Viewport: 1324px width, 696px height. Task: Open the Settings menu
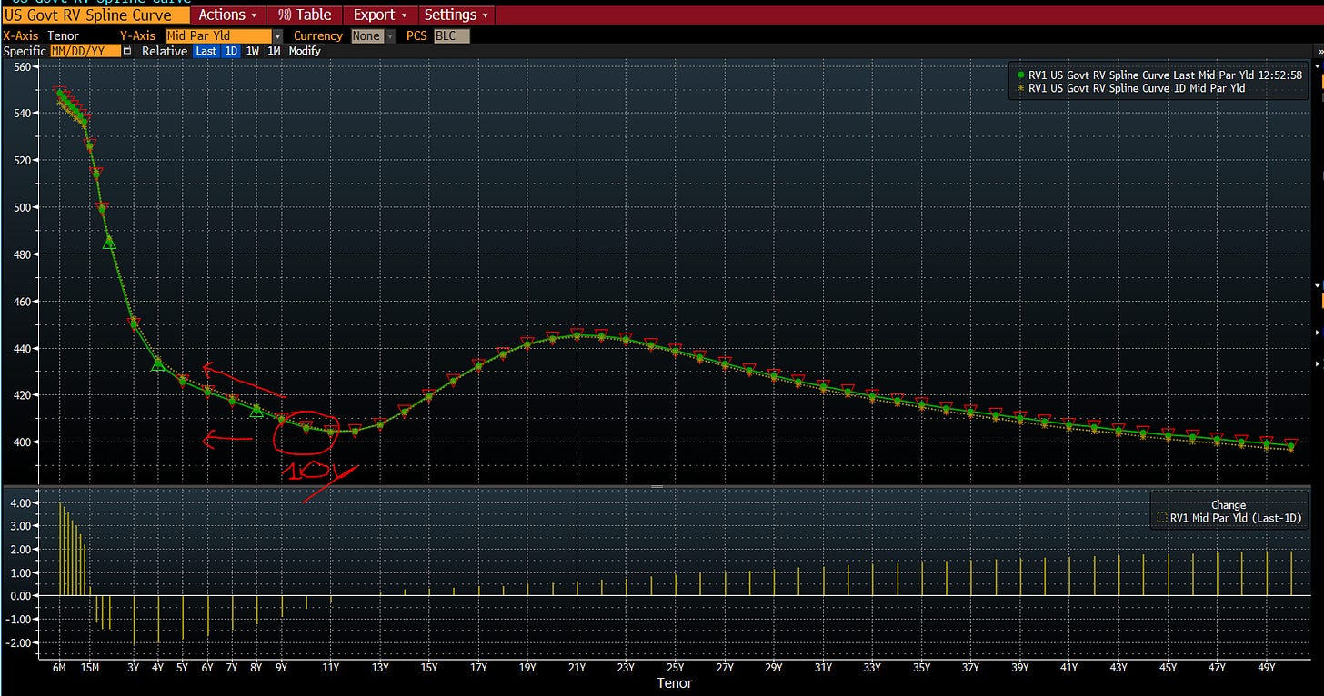coord(456,15)
